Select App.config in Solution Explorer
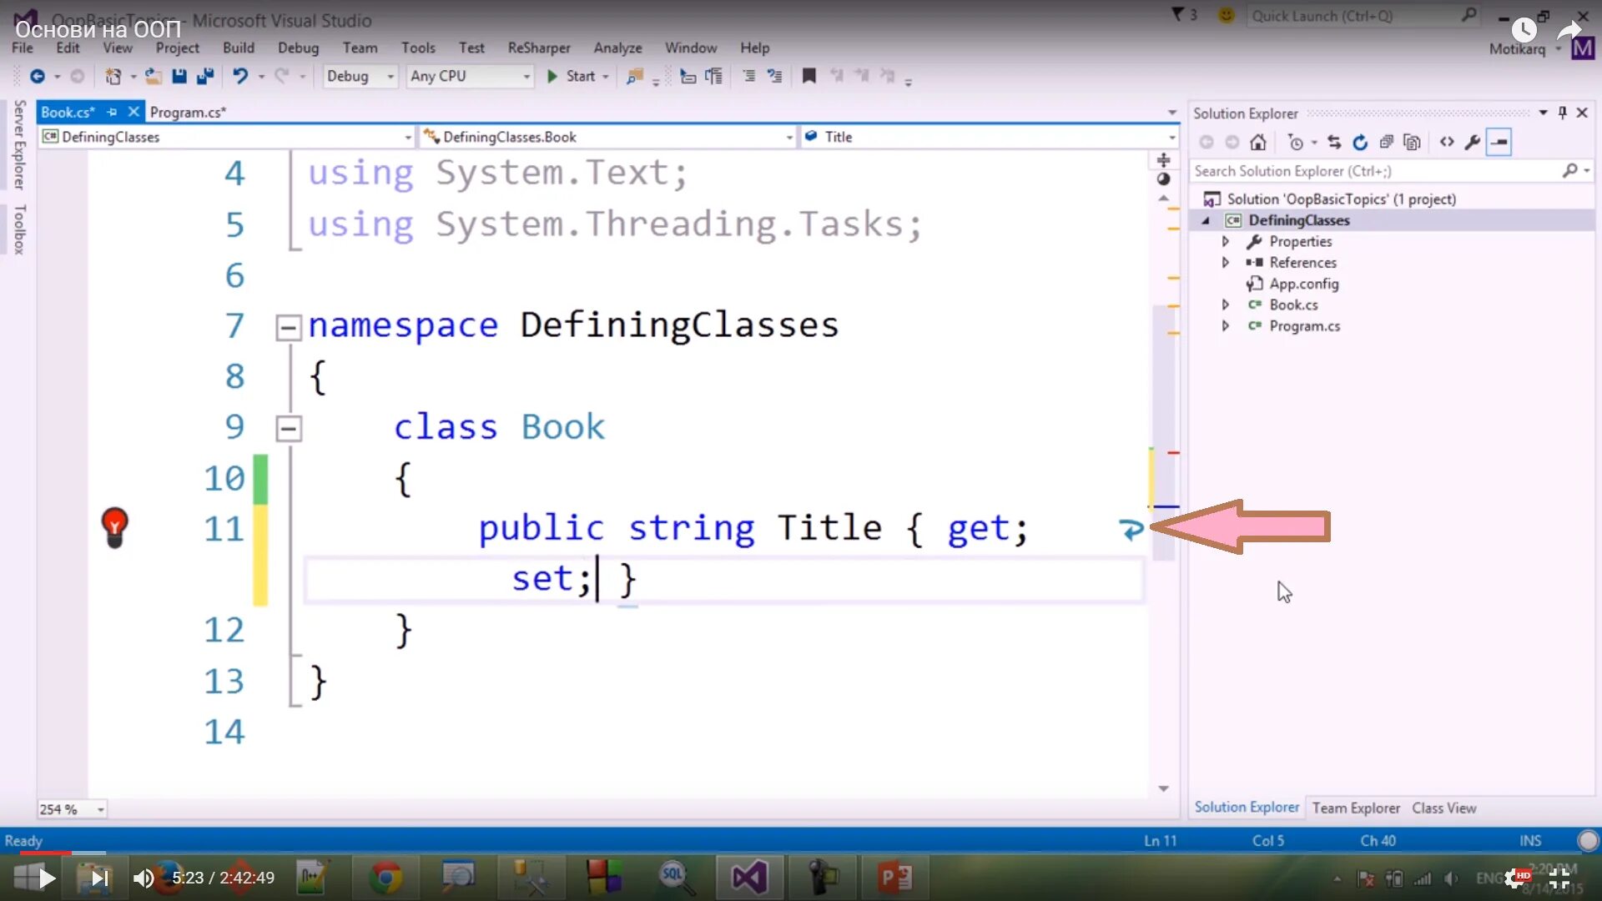The width and height of the screenshot is (1602, 901). click(x=1303, y=284)
